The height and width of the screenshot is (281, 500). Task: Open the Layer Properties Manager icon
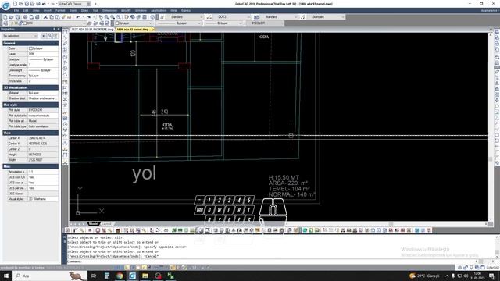point(5,23)
